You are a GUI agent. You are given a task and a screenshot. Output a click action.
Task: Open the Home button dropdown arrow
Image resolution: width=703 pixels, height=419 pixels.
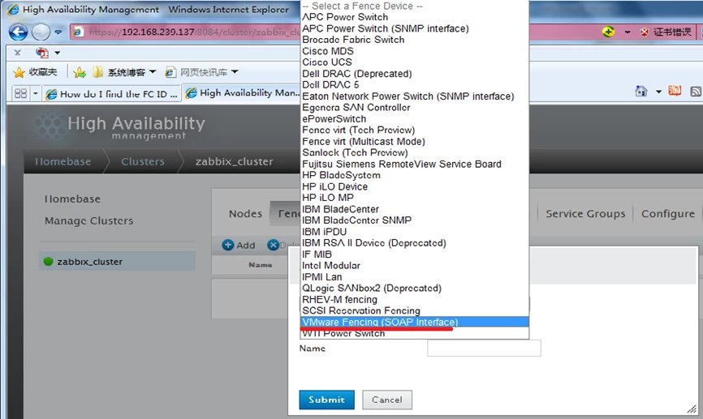658,92
